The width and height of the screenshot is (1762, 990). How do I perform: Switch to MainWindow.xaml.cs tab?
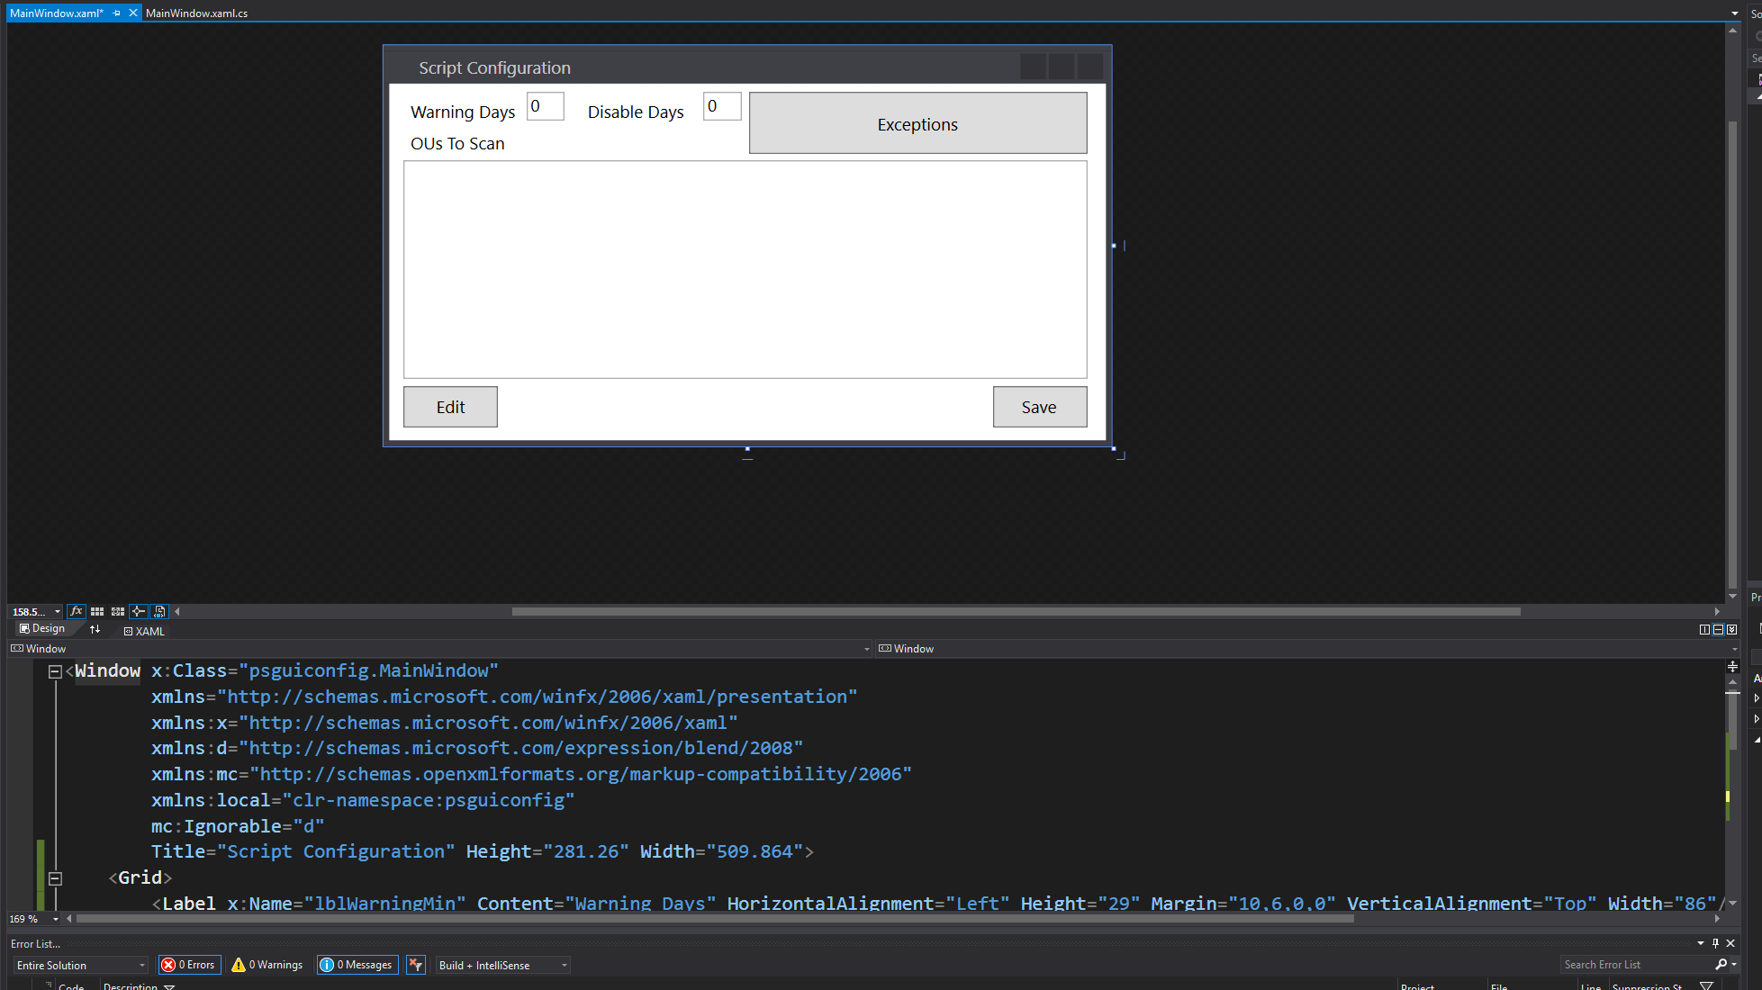196,13
